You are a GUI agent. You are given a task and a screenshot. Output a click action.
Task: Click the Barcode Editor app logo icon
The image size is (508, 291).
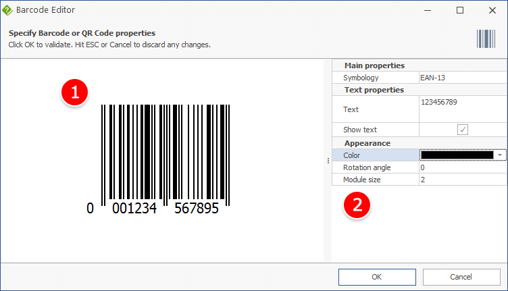[7, 10]
